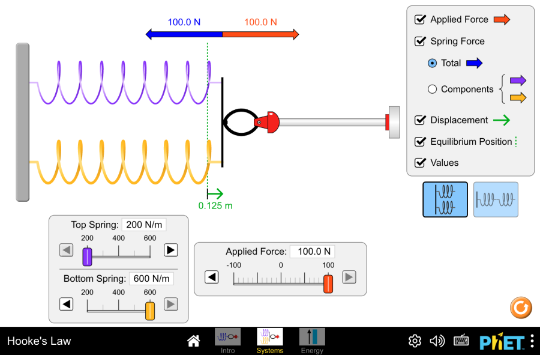
Task: Open the PhET options menu dots
Action: [x=532, y=341]
